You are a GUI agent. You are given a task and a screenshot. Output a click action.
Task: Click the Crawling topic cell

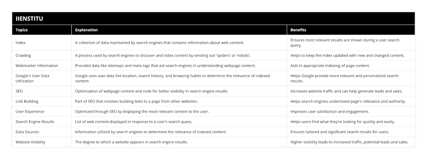click(x=23, y=55)
